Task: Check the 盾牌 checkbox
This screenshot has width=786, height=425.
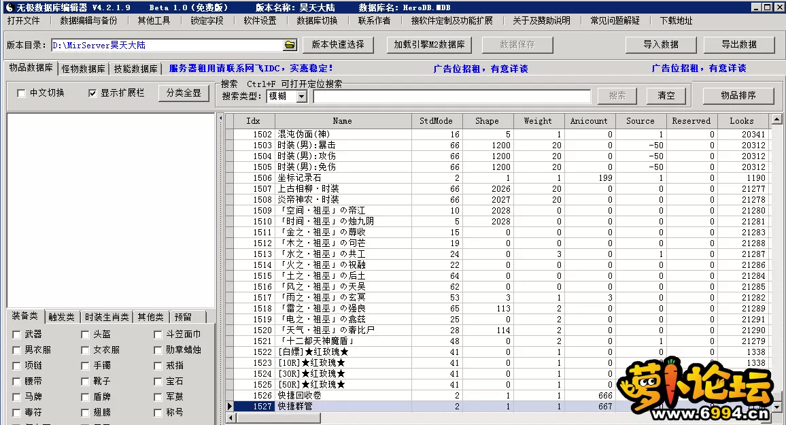Action: tap(85, 397)
